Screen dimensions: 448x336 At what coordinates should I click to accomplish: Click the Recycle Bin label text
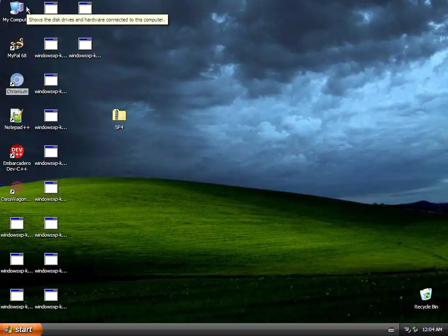pos(426,307)
